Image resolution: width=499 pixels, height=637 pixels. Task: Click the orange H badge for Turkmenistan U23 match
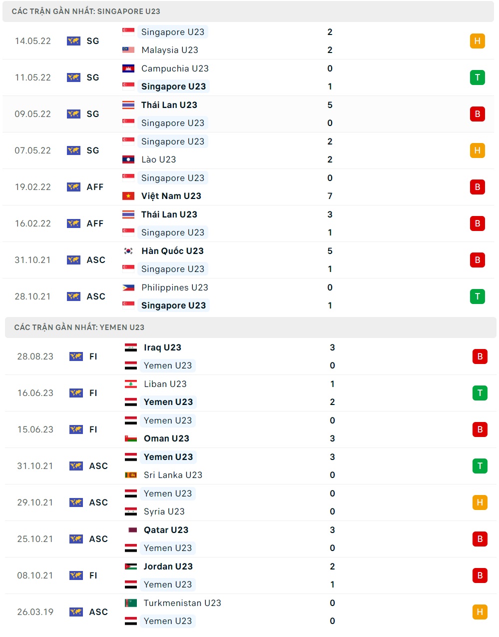tap(480, 612)
